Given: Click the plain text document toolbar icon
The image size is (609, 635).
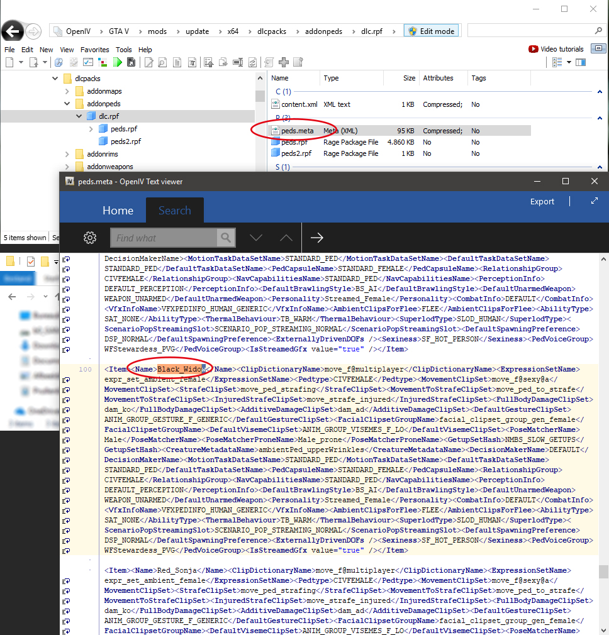Looking at the screenshot, I should [x=177, y=62].
